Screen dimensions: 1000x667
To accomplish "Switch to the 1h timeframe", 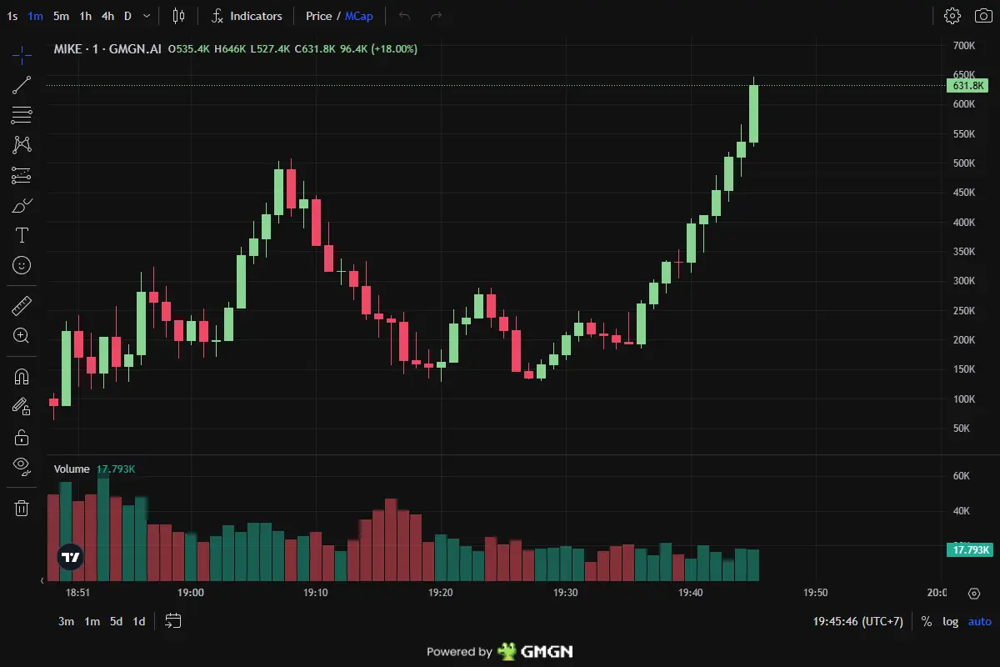I will [86, 16].
